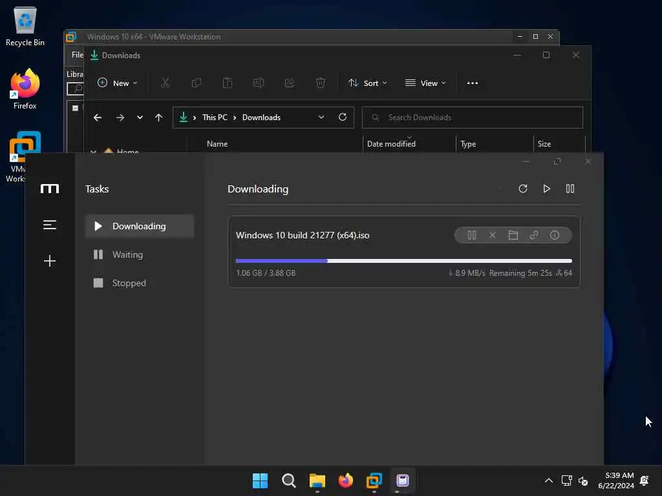Open Firefox from the taskbar
This screenshot has height=496, width=662.
pyautogui.click(x=345, y=480)
